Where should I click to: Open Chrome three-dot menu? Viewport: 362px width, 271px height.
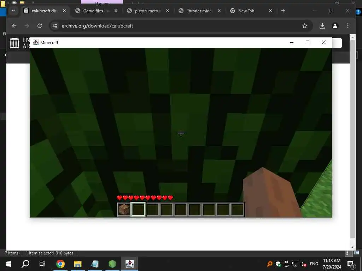tap(348, 26)
